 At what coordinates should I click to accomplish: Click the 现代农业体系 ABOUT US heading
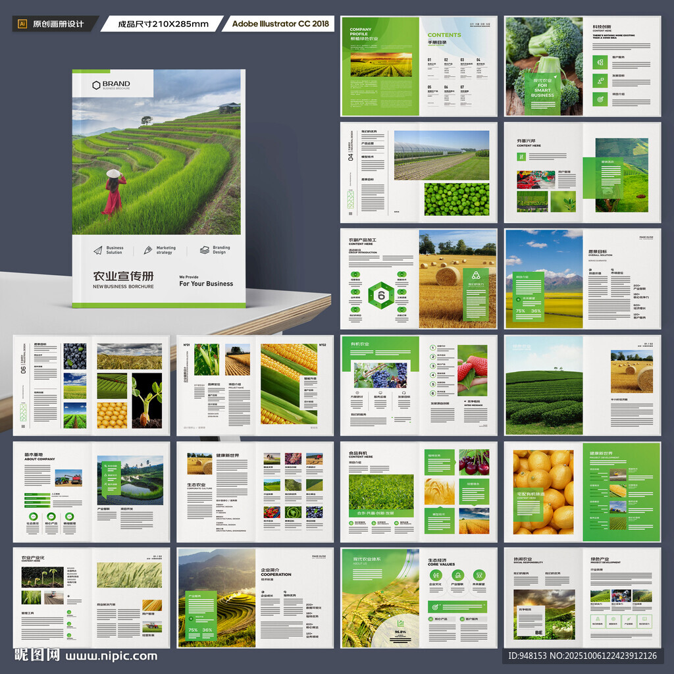coord(367,561)
